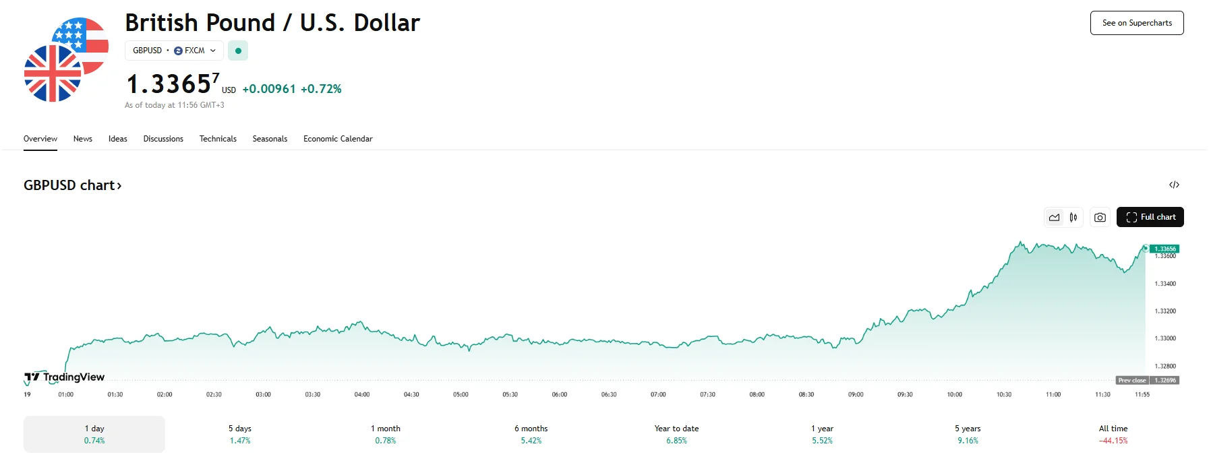This screenshot has height=467, width=1209.
Task: Click the current price label 1.33656
Action: (x=1164, y=249)
